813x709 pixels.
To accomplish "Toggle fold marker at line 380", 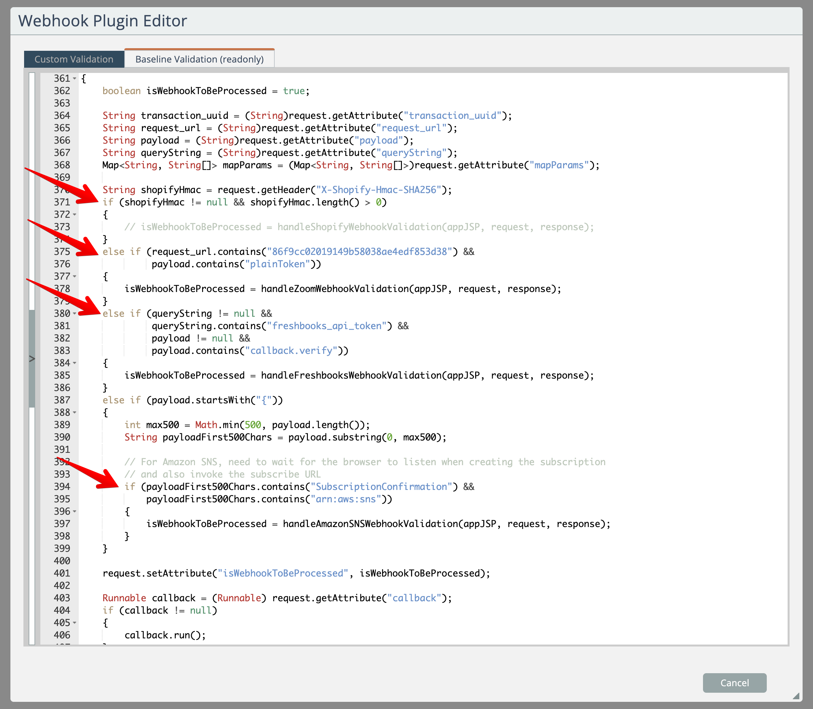I will coord(75,313).
